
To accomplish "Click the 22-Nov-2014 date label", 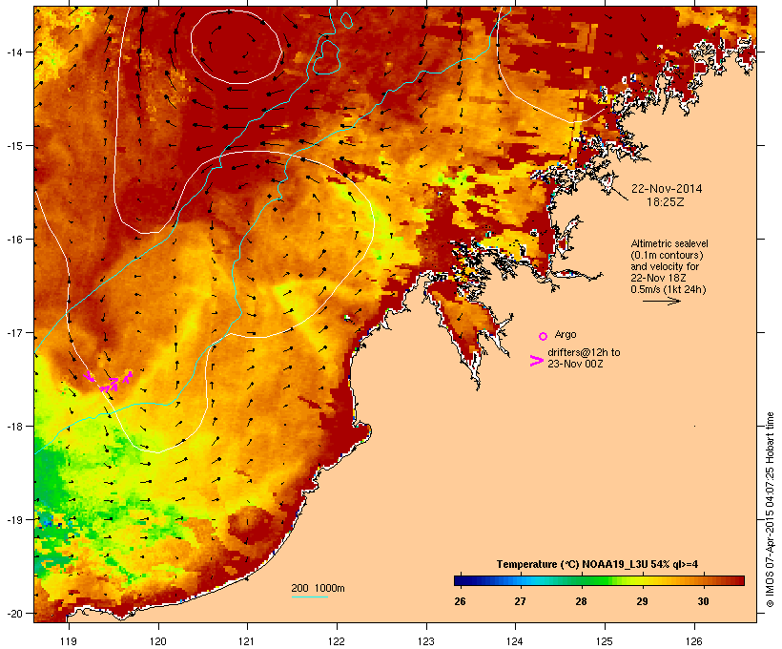I will [667, 189].
